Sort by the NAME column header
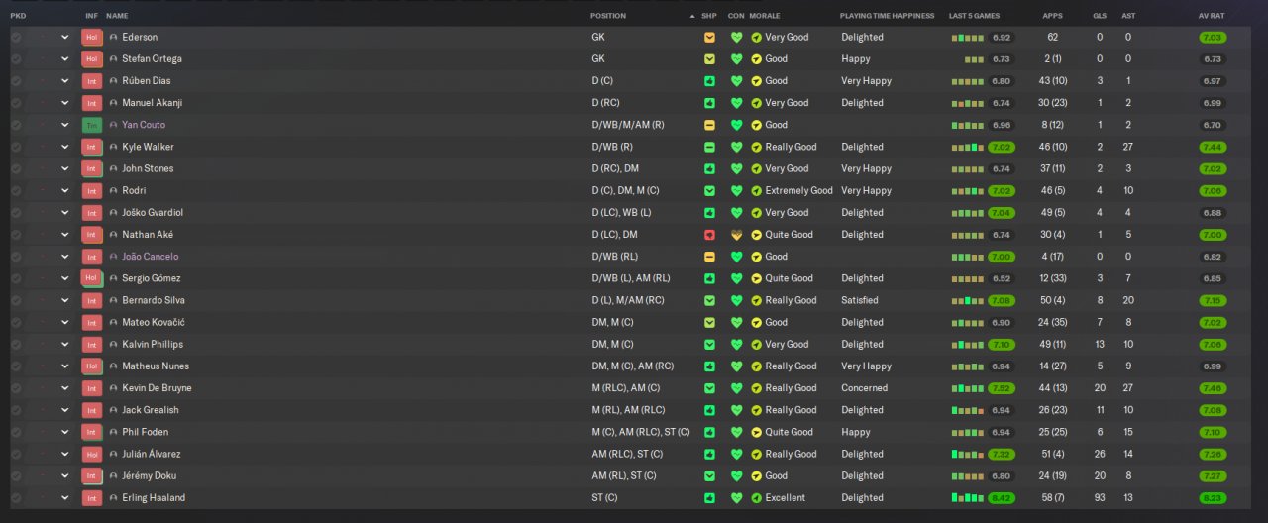This screenshot has width=1268, height=523. 117,16
